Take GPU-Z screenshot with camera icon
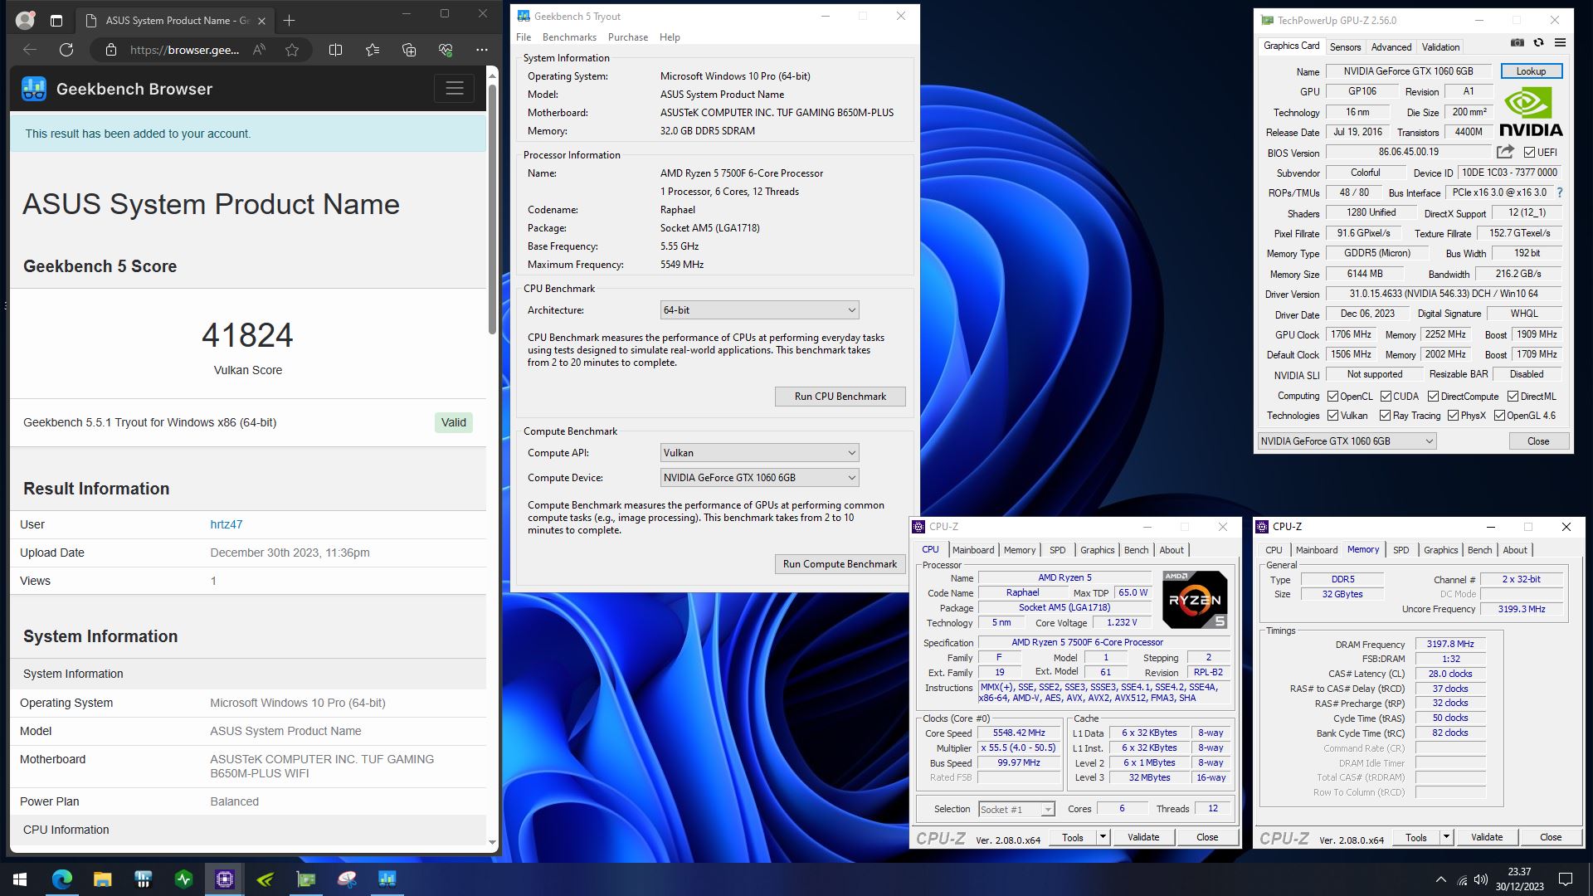 point(1517,43)
